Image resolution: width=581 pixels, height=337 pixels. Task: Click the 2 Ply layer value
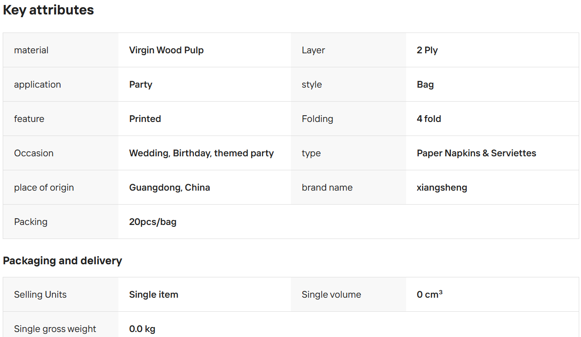[427, 50]
